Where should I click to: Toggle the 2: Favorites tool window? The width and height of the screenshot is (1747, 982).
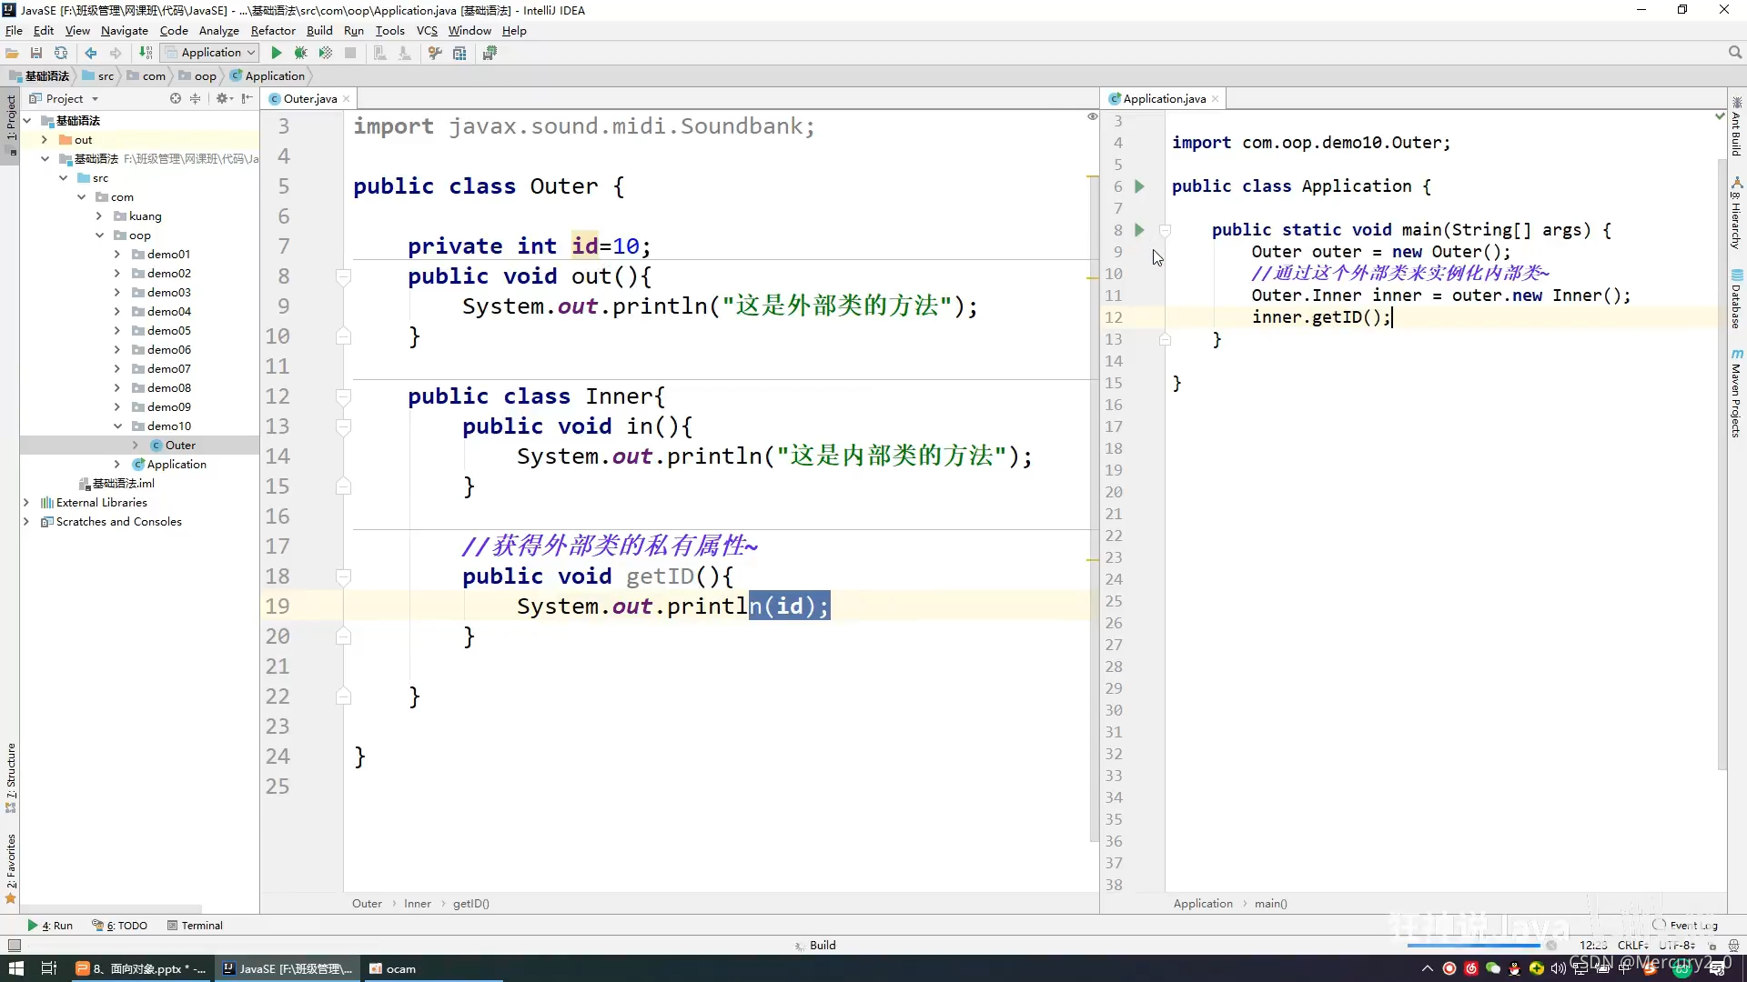10,868
